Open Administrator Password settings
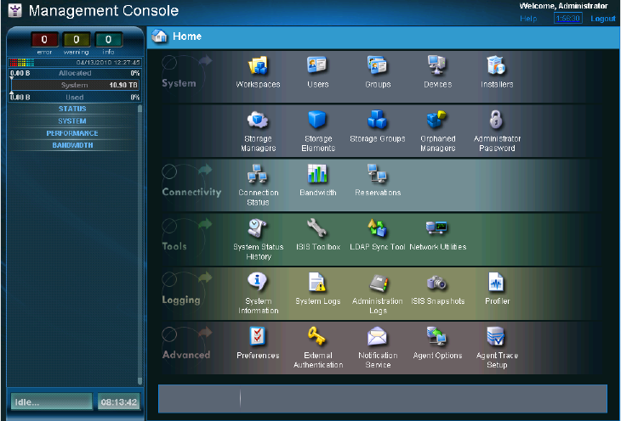The width and height of the screenshot is (621, 421). pos(497,121)
